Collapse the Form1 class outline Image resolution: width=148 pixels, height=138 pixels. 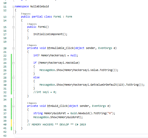(14, 17)
